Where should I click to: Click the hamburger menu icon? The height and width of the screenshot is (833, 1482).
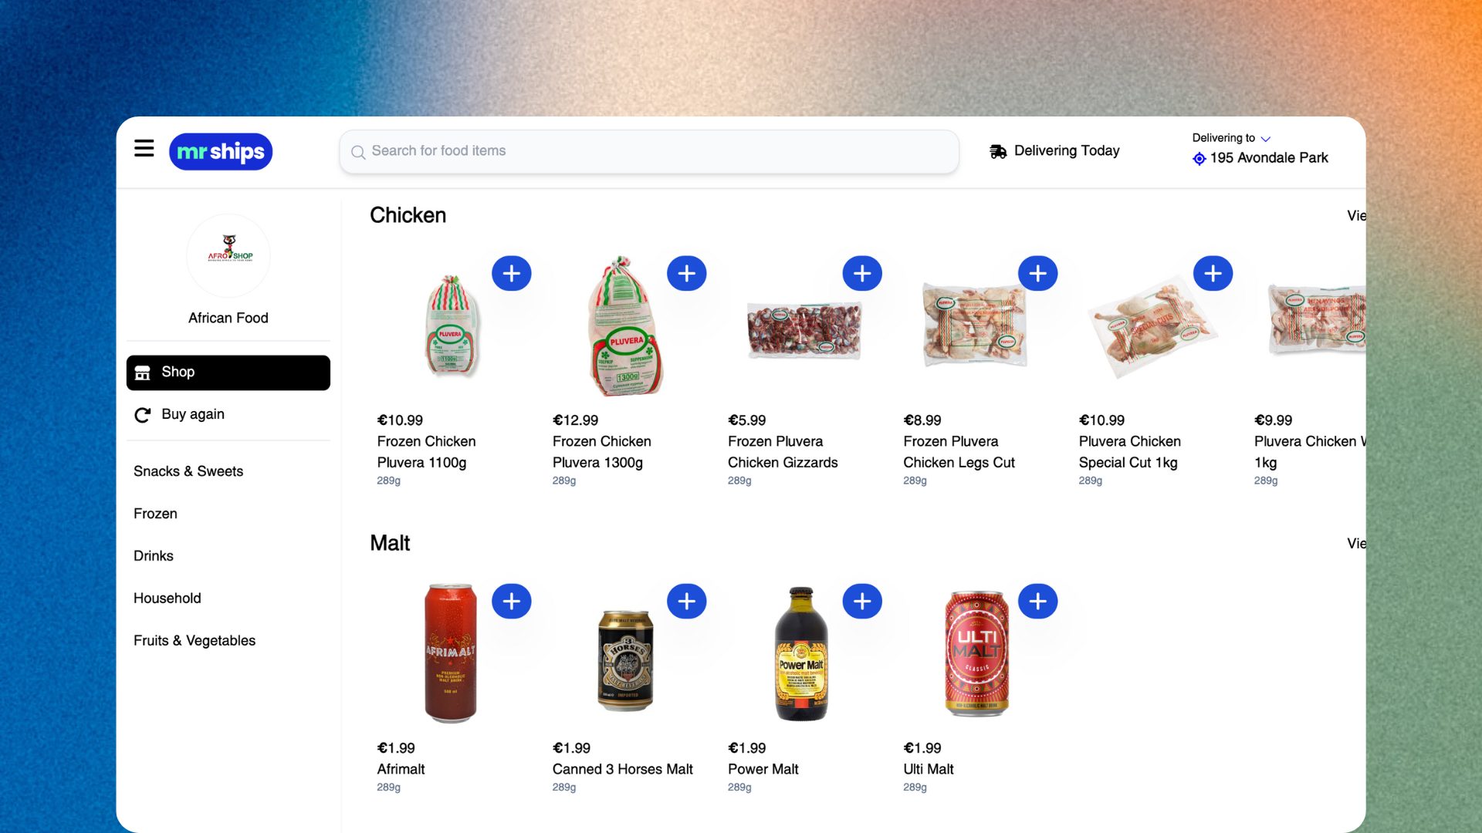[144, 150]
